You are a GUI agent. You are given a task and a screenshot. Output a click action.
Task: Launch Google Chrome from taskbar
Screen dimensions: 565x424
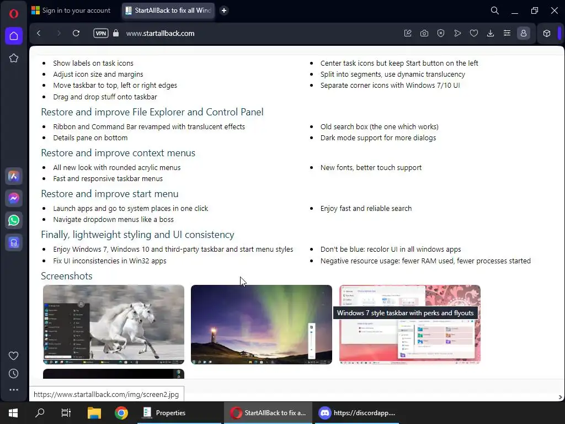(121, 413)
